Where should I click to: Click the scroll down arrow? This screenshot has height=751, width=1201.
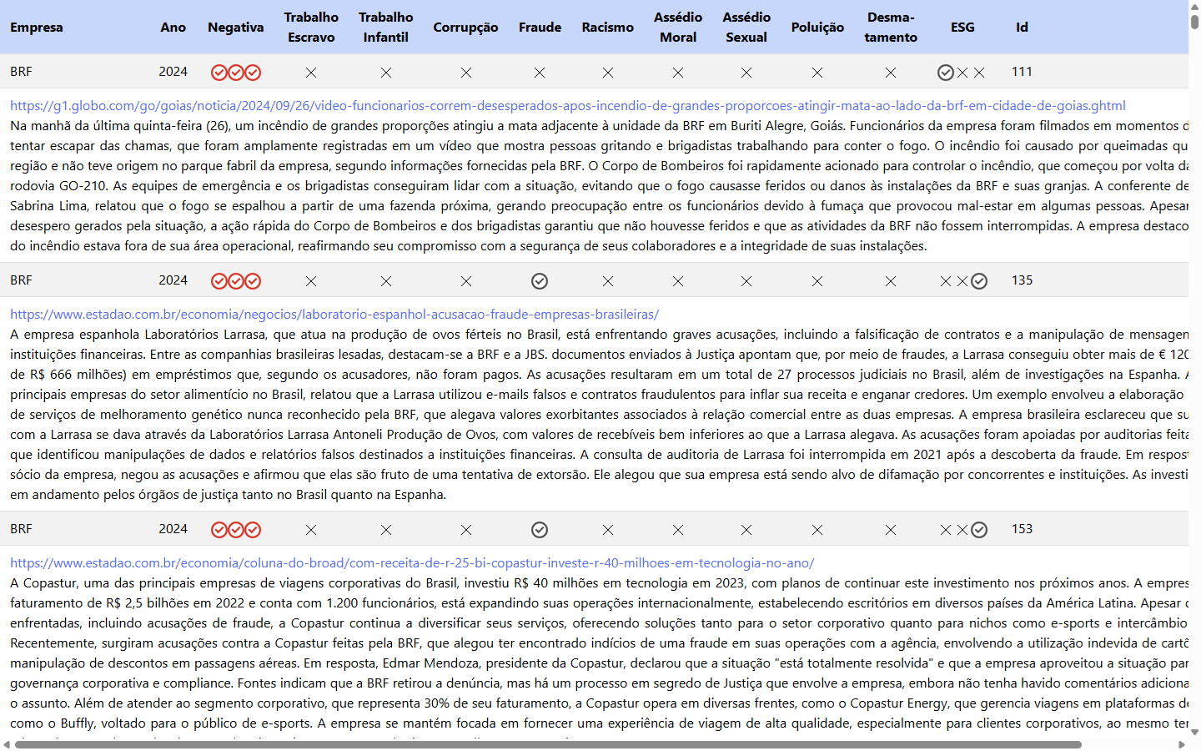(x=1195, y=732)
